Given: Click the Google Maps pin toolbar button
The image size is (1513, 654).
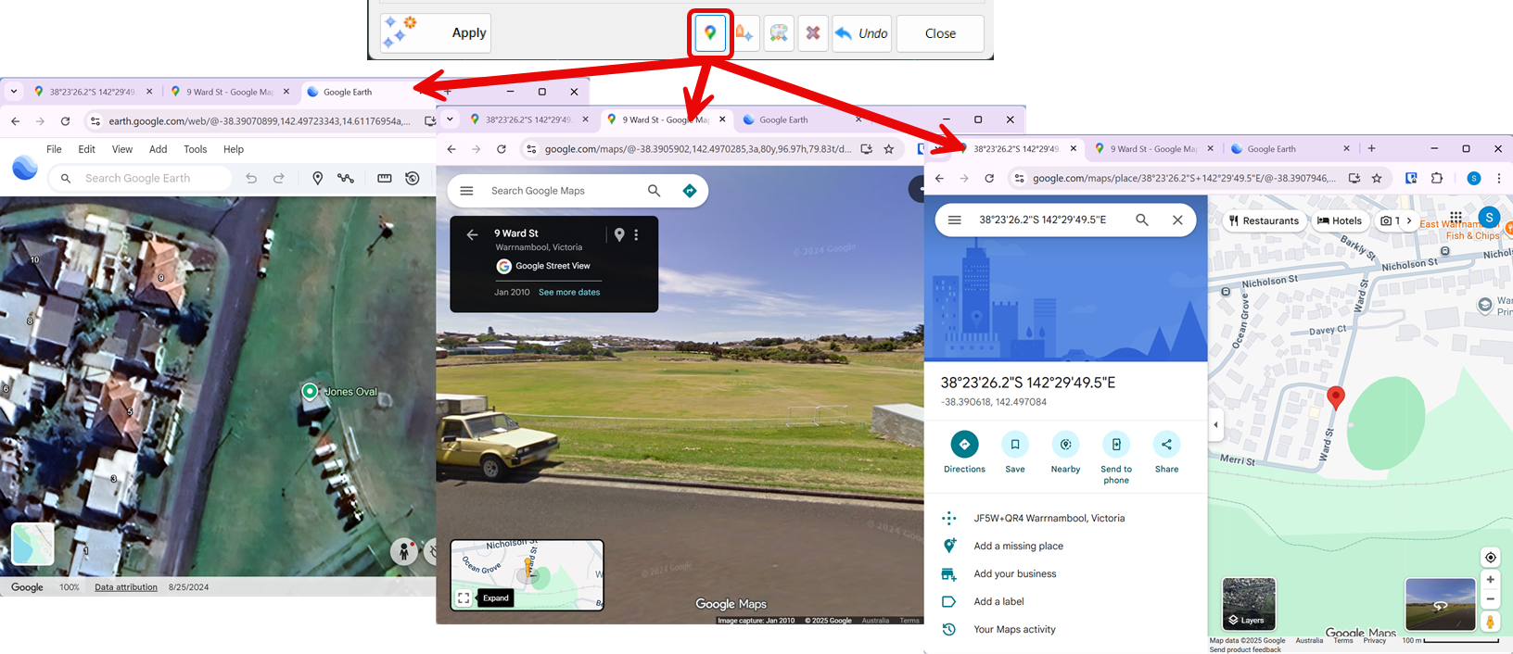Looking at the screenshot, I should 710,33.
